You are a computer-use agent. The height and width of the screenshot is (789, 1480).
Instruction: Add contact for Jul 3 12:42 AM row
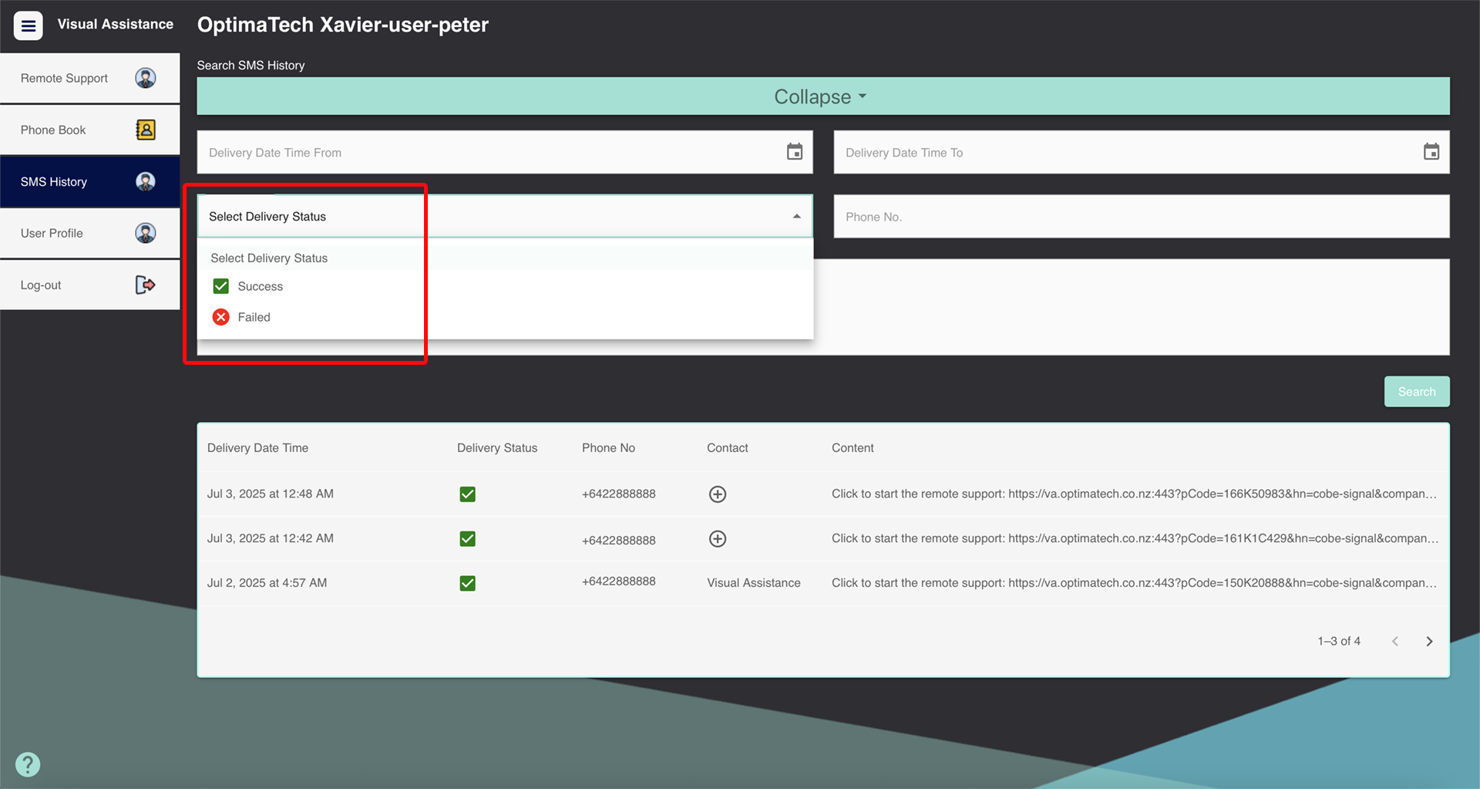coord(717,538)
